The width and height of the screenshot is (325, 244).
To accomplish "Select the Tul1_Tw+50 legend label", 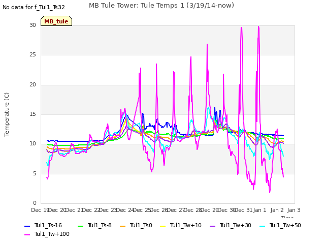I will click(285, 225).
